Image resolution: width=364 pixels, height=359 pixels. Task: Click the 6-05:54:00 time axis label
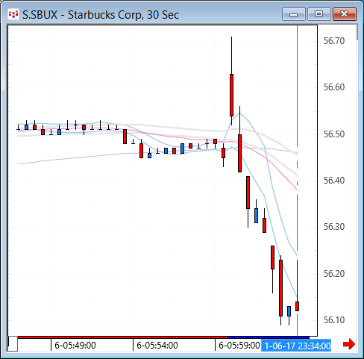tap(157, 346)
